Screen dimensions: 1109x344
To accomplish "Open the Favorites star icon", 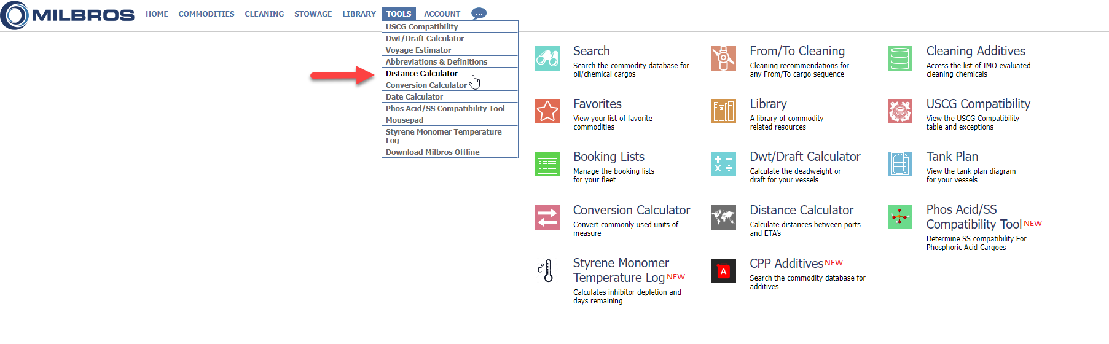I will click(x=547, y=111).
